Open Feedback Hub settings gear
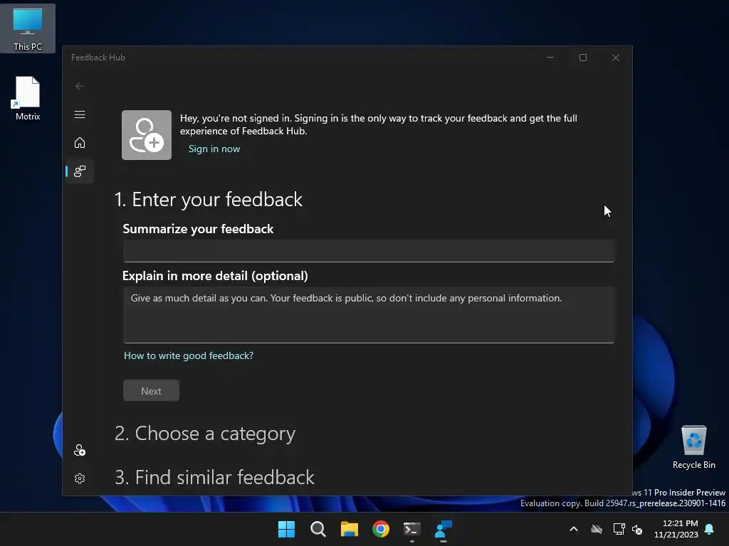 point(80,478)
